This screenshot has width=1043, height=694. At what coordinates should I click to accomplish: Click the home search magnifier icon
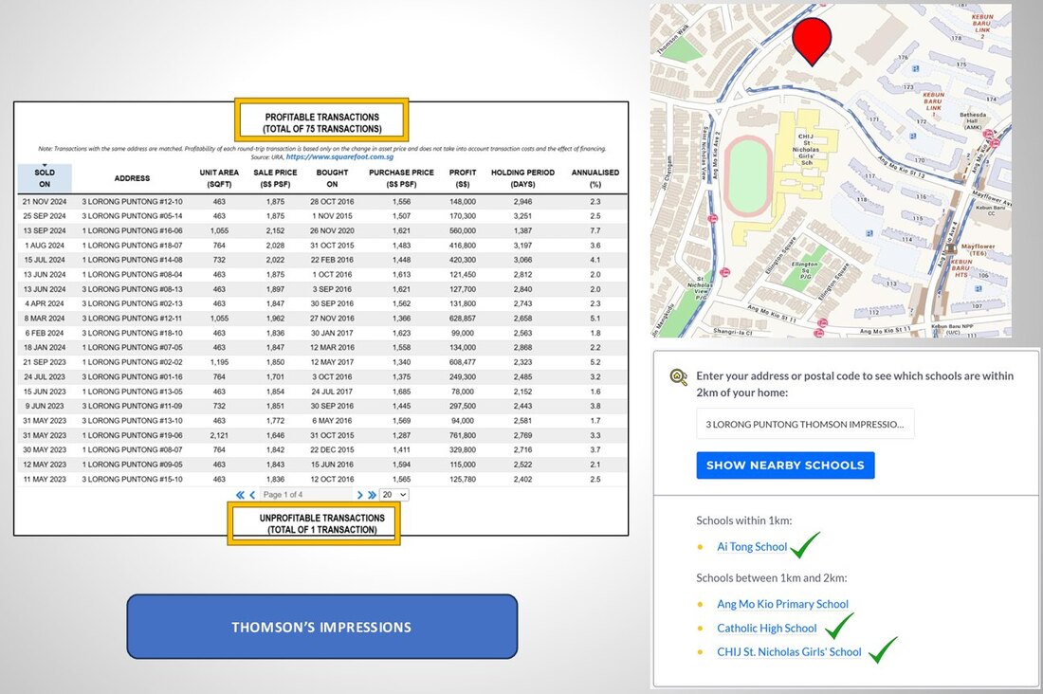[x=678, y=377]
